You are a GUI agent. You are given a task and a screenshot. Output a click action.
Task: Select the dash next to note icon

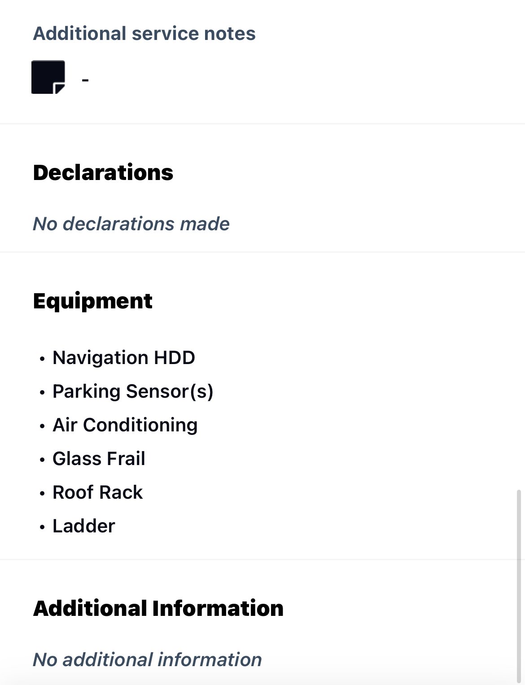[85, 80]
